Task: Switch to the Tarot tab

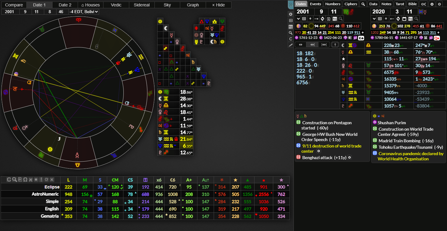Action: (399, 4)
